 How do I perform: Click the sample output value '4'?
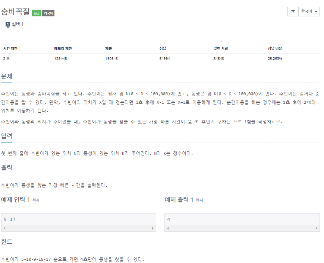coord(169,219)
